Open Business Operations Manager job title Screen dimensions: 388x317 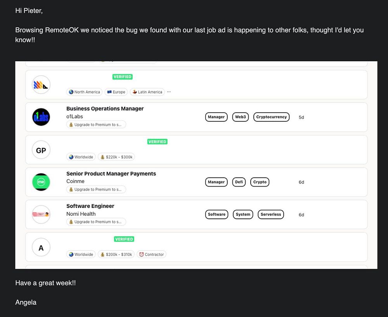coord(105,109)
